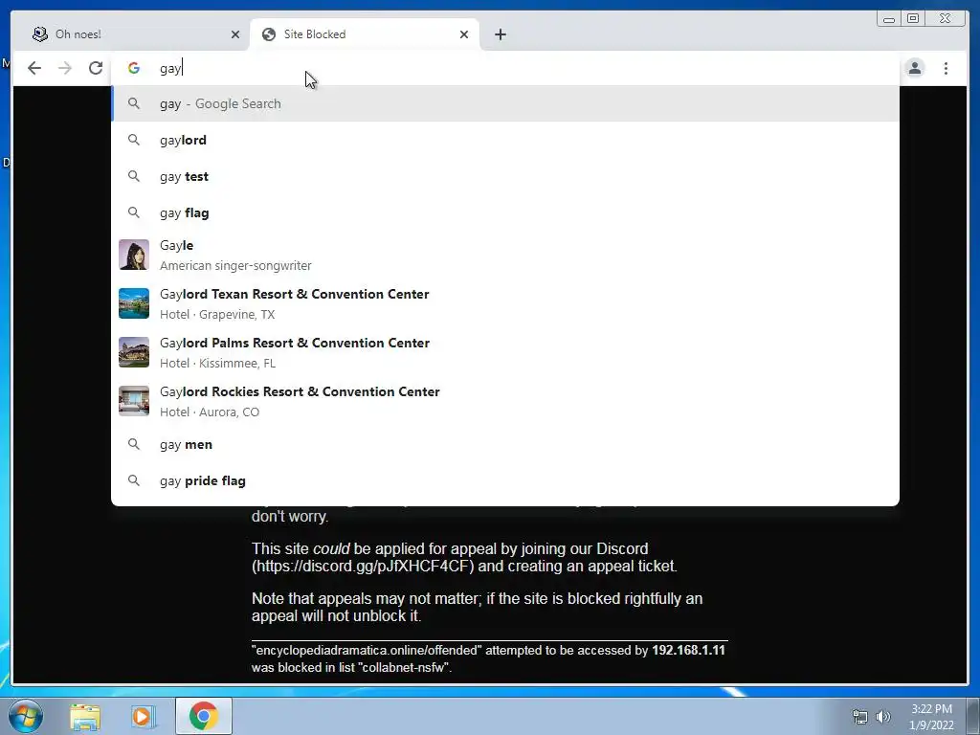The image size is (980, 735).
Task: Choose the "gay - Google Search" suggestion
Action: click(505, 103)
